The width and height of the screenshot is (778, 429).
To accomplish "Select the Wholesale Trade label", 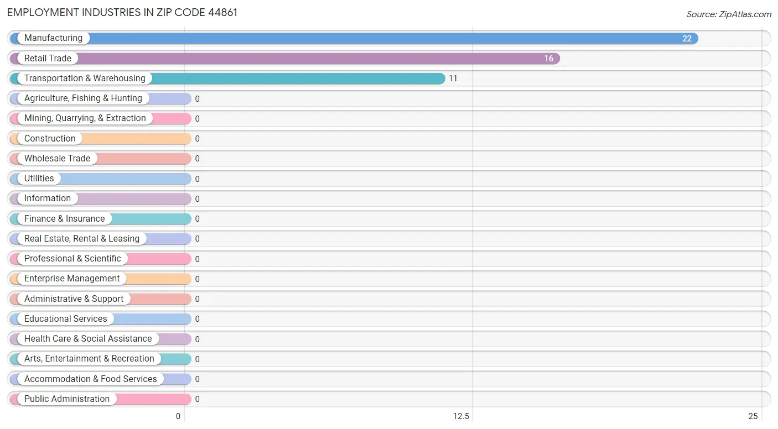I will point(57,159).
